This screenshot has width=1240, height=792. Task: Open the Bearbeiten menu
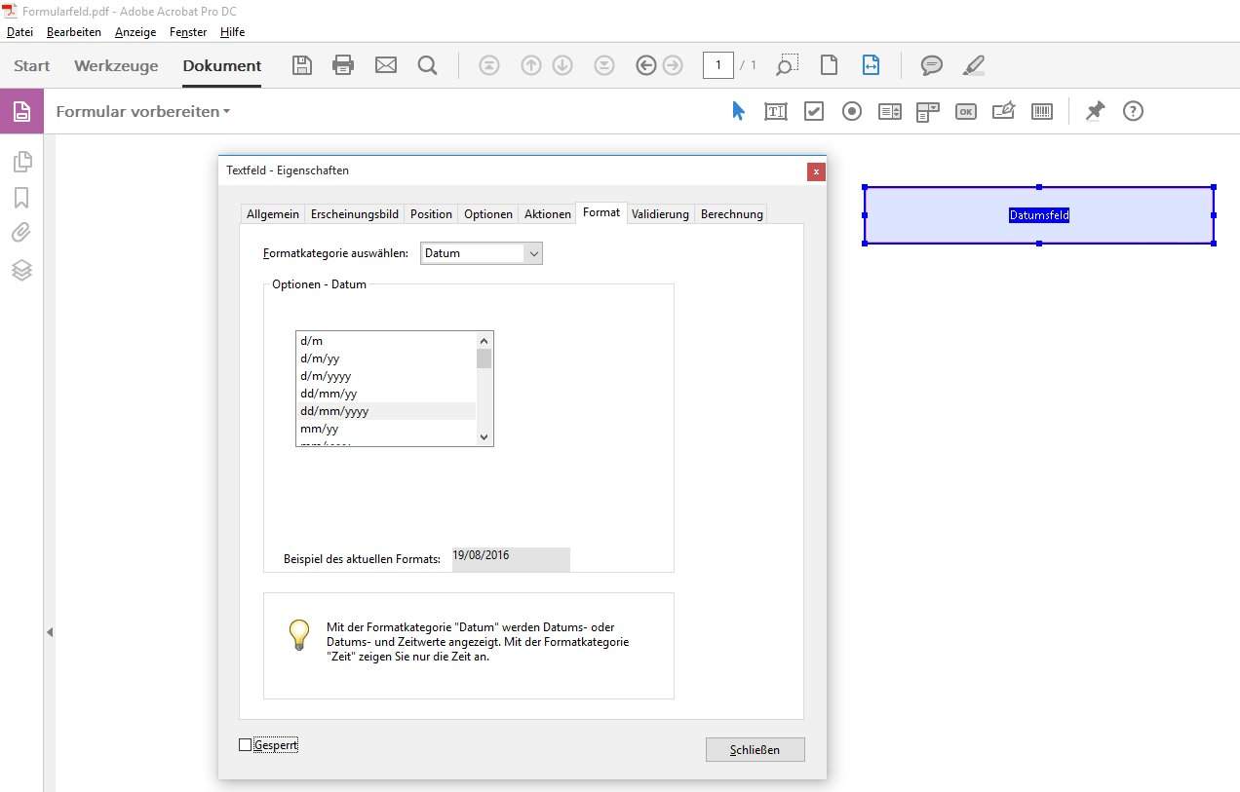[x=74, y=32]
